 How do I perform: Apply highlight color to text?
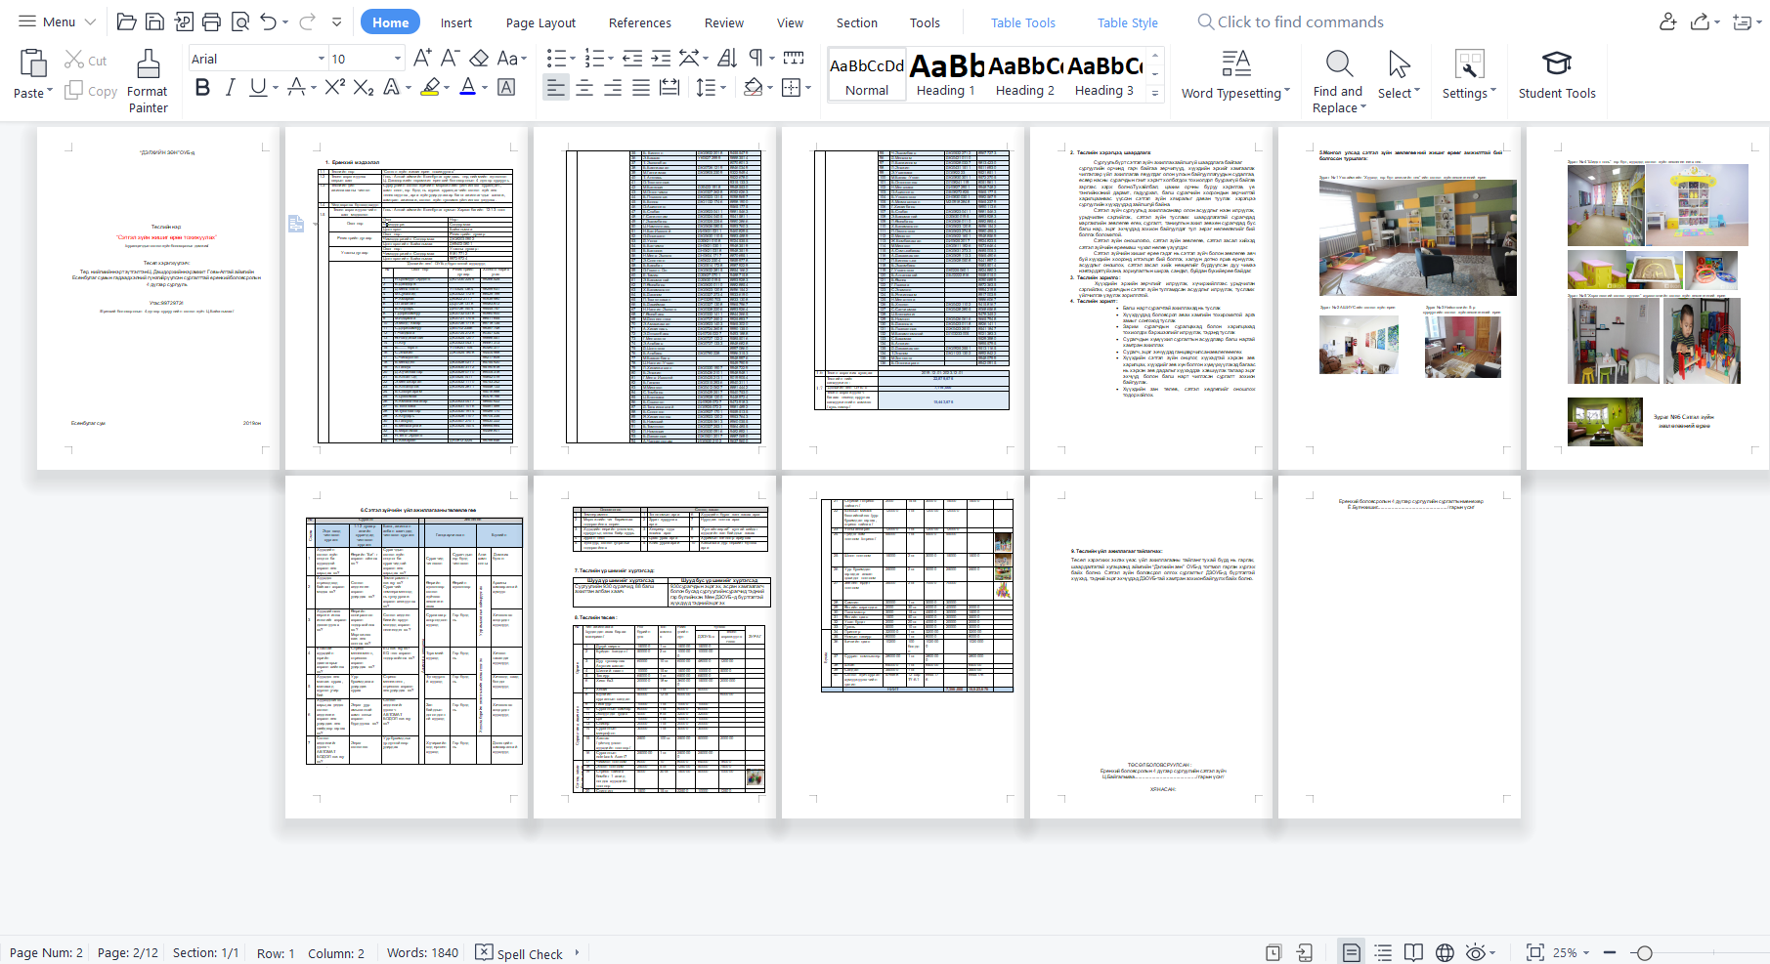pyautogui.click(x=430, y=88)
